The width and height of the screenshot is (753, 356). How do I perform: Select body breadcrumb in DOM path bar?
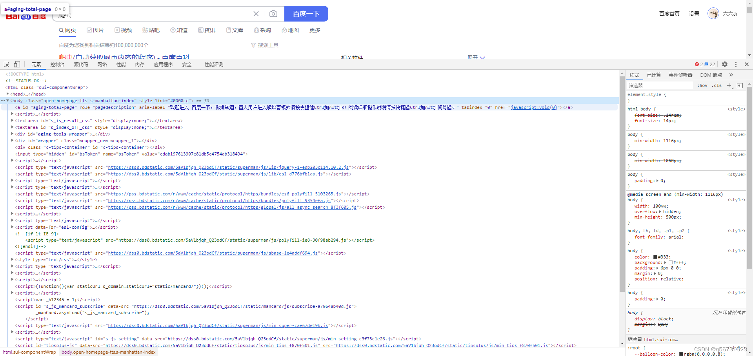(x=109, y=352)
